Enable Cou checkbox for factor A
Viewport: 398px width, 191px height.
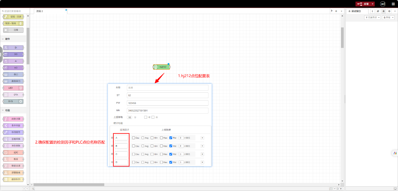click(133, 138)
